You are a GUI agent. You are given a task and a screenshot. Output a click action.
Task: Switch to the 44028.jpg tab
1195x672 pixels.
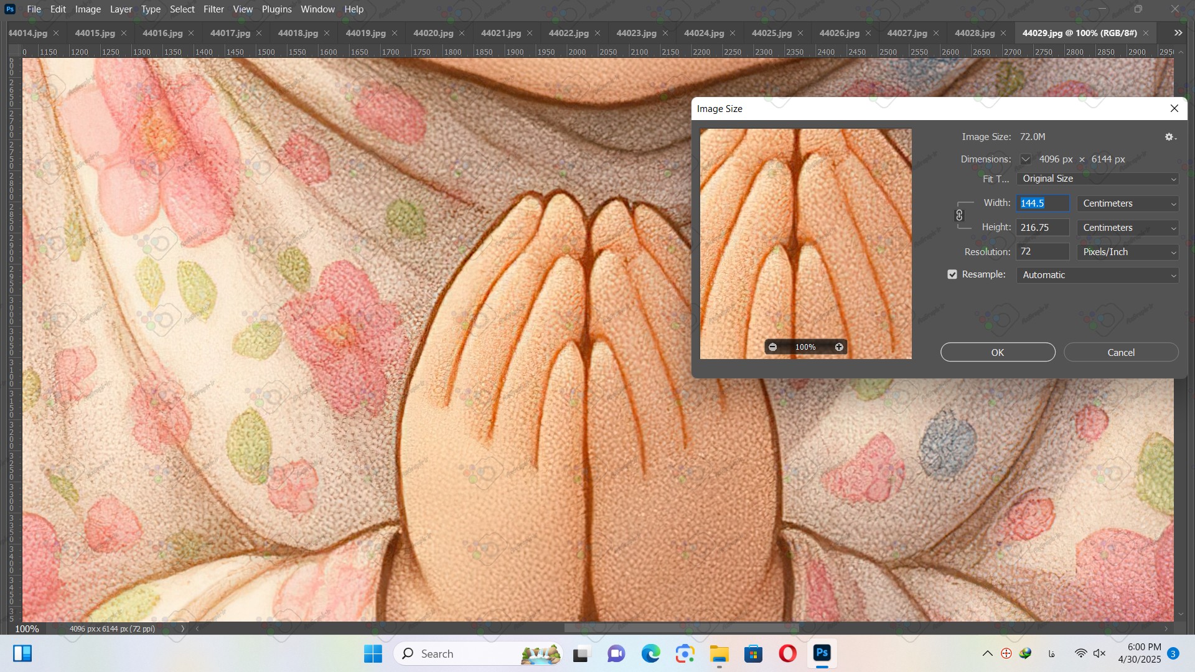tap(975, 33)
